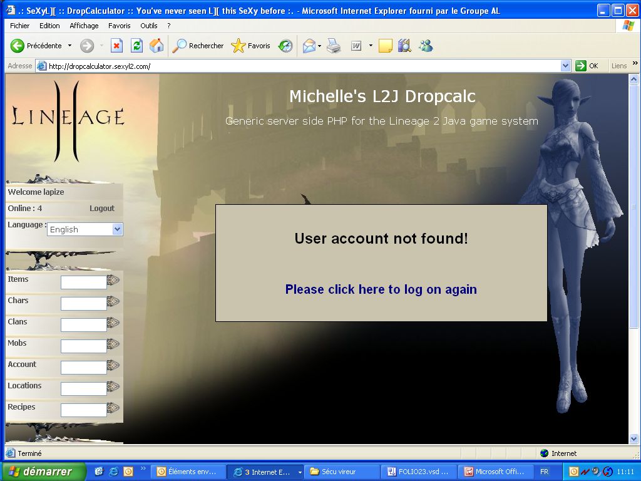Click the Locations search input field
This screenshot has height=481, width=641.
pos(84,388)
